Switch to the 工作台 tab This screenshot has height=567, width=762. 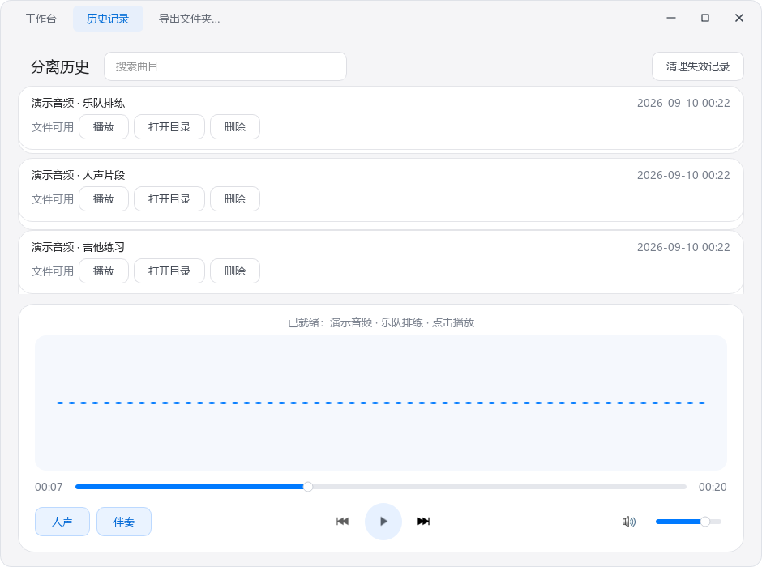[x=41, y=19]
